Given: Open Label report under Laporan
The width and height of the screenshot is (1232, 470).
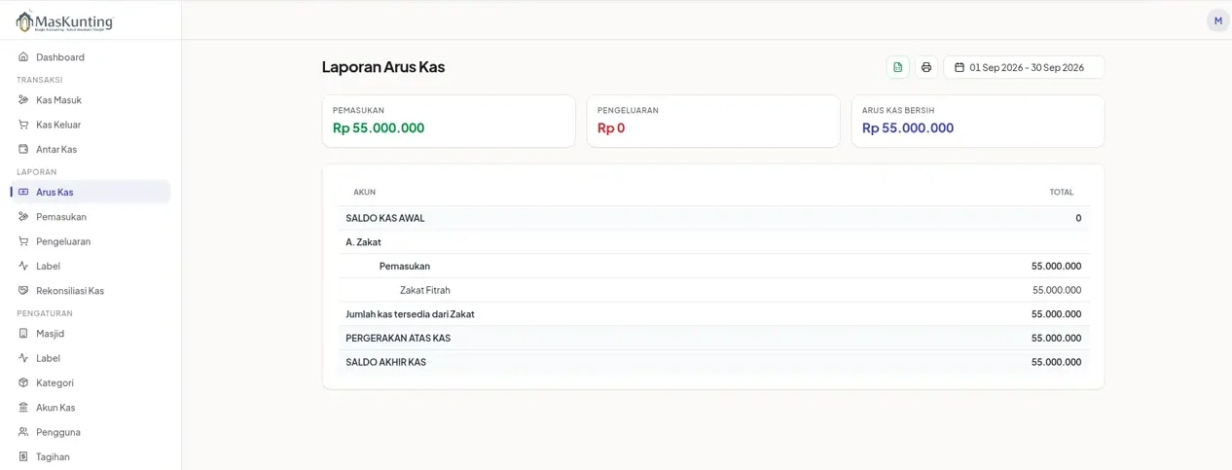Looking at the screenshot, I should (x=91, y=266).
